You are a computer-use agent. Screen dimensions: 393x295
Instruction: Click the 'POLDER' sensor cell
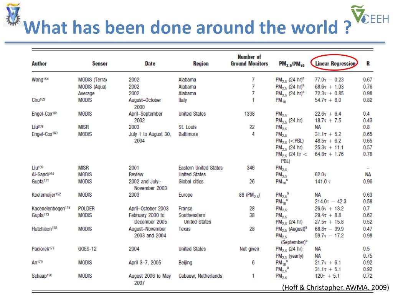86,209
